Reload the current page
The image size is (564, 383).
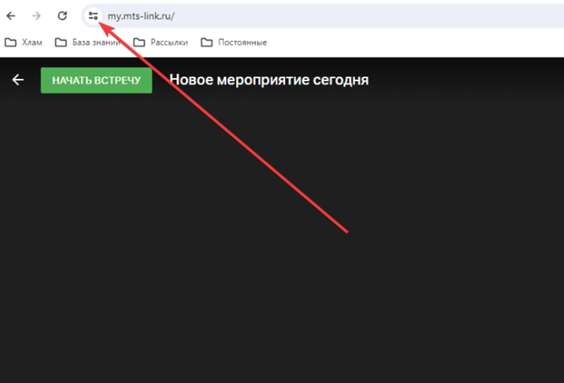tap(62, 15)
